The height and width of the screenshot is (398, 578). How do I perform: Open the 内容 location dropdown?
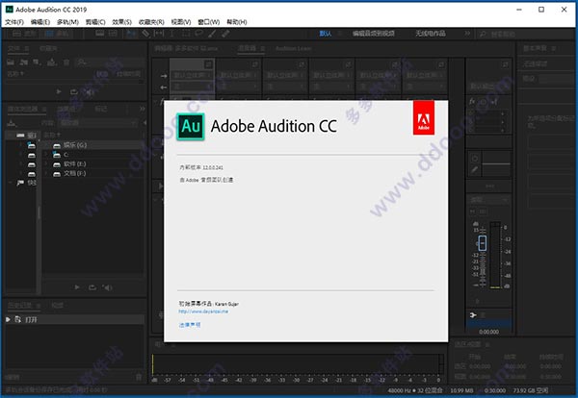coord(98,122)
